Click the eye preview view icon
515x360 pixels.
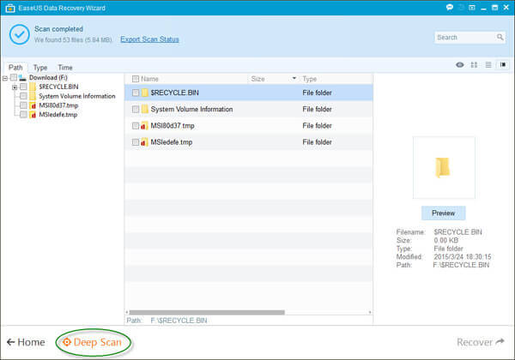click(461, 65)
